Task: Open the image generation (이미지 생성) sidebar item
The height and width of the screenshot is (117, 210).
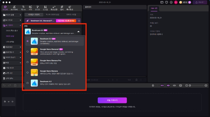Action: pos(10,36)
